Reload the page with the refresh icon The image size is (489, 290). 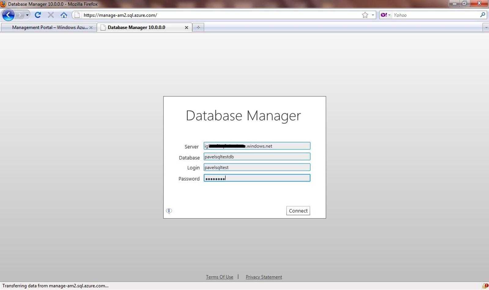pos(38,15)
